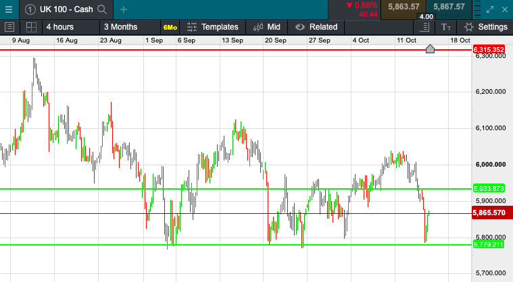Open the chart layout grid icon

click(x=31, y=27)
